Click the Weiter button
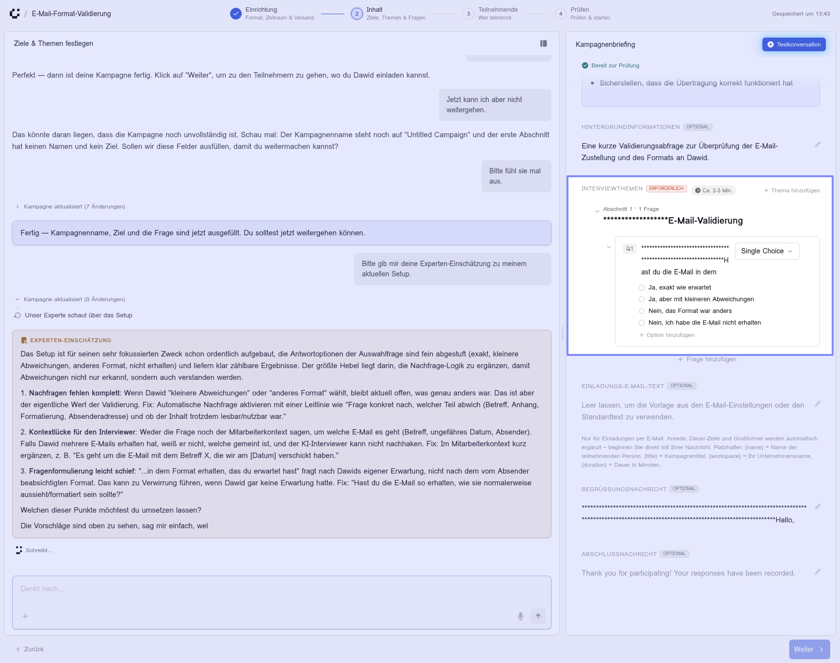 [809, 649]
